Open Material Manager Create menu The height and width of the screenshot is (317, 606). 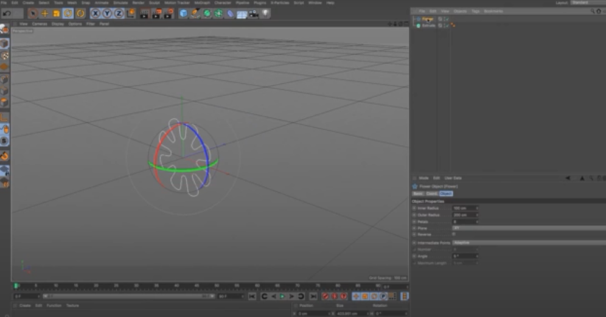[25, 306]
